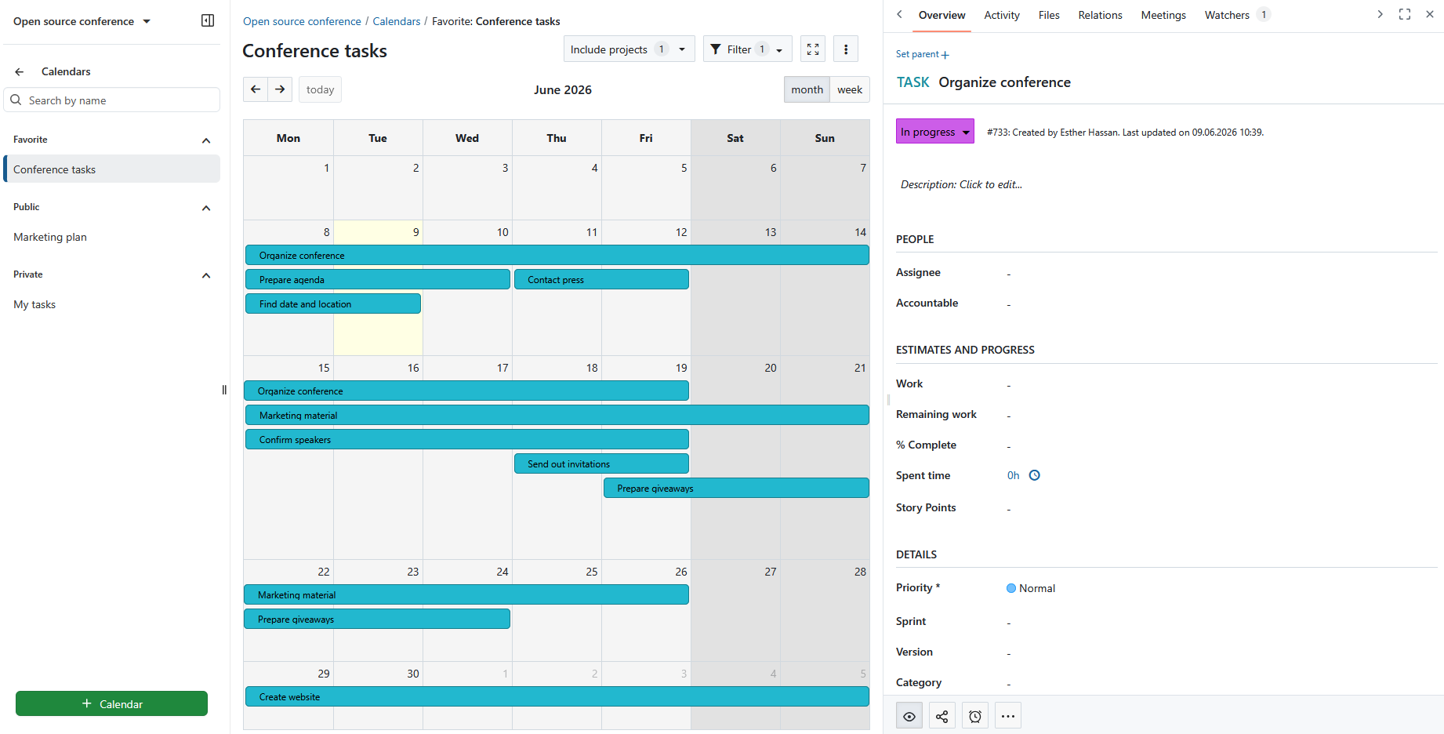Collapse the Favorite section
1444x734 pixels.
coord(206,140)
